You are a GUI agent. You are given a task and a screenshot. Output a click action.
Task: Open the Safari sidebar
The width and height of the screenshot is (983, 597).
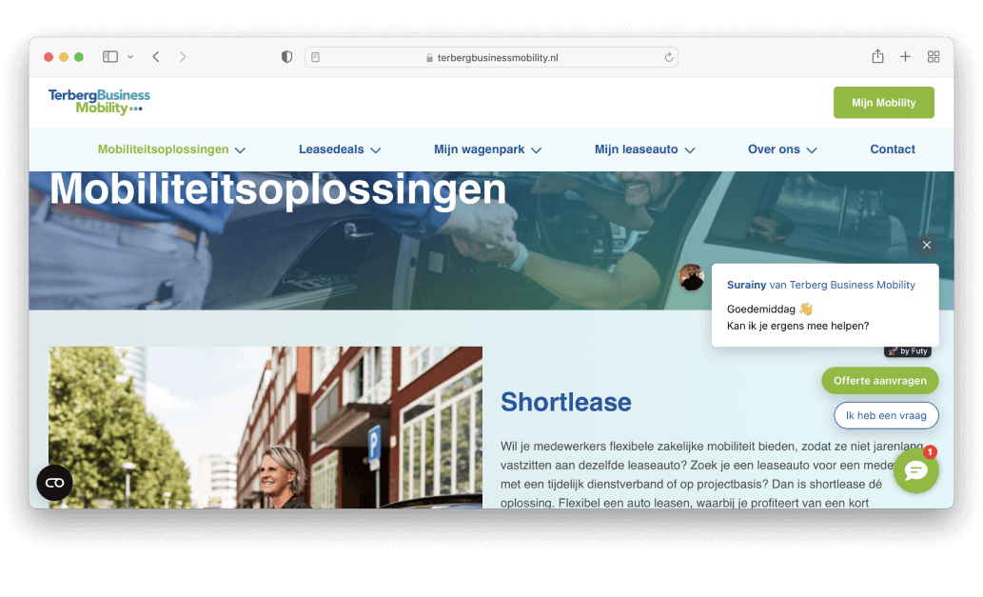tap(108, 56)
